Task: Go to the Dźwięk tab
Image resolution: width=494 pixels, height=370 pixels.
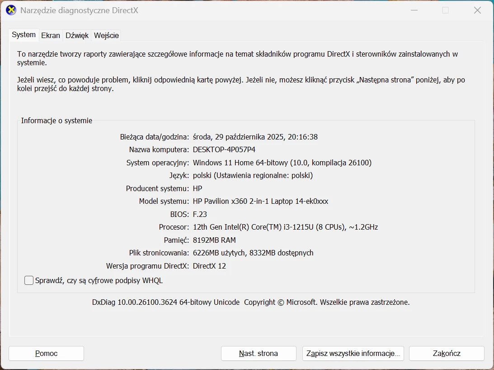Action: tap(77, 35)
